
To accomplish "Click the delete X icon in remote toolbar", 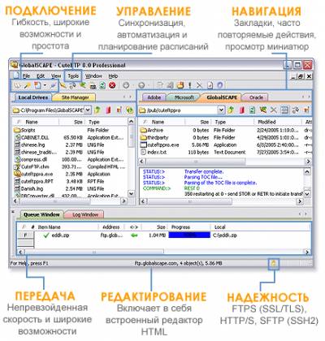I will pyautogui.click(x=274, y=110).
